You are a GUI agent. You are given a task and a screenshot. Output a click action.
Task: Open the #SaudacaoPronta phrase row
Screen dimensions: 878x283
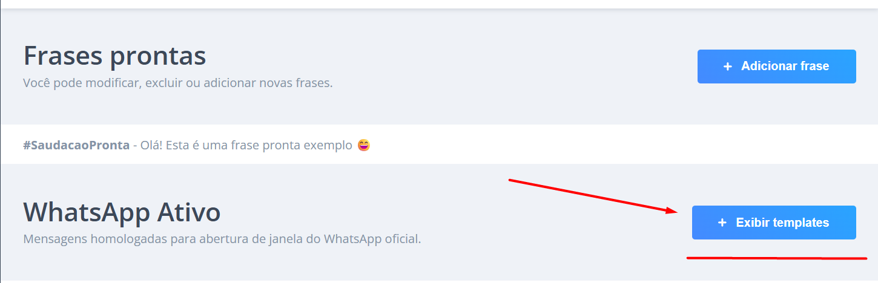439,145
